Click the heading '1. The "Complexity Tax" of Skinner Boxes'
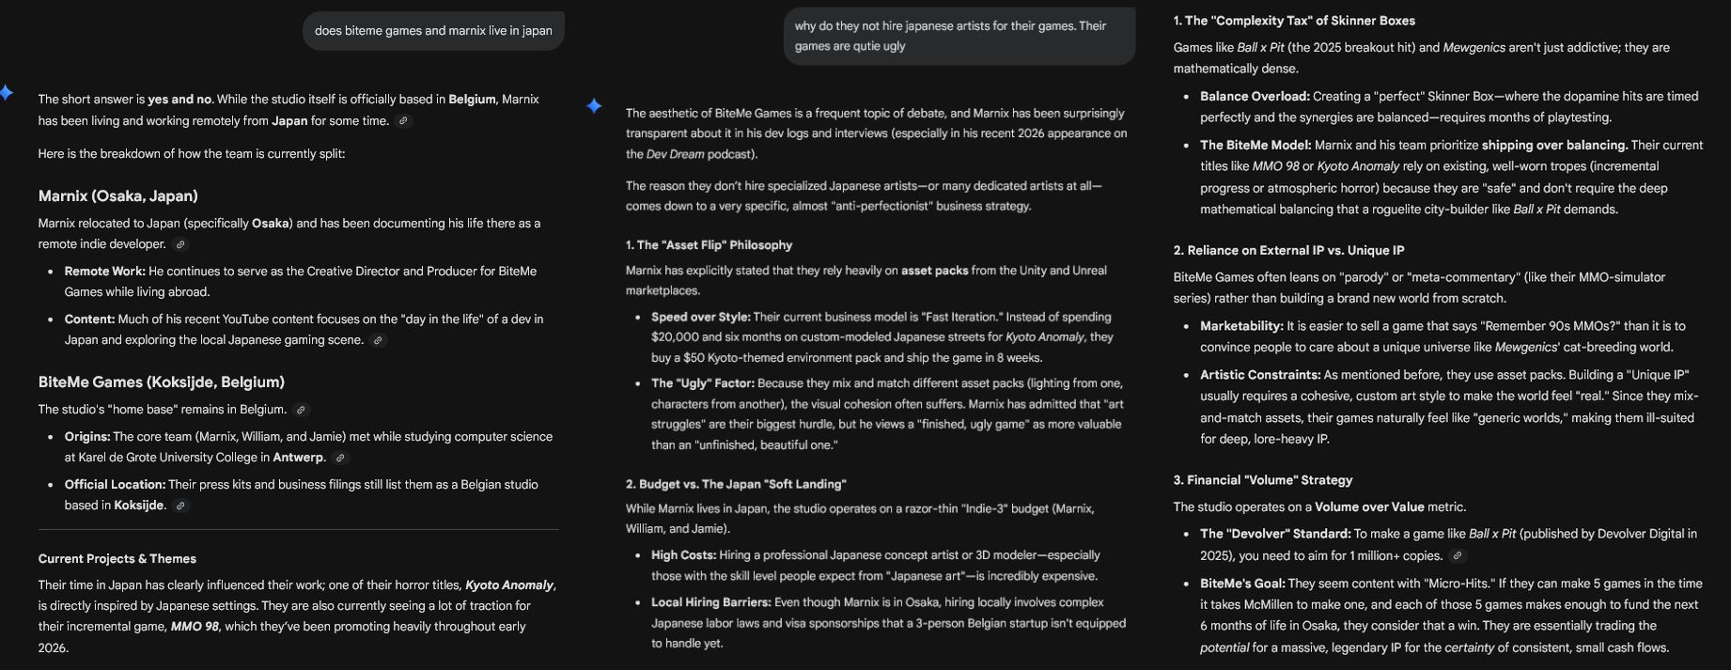 1294,21
